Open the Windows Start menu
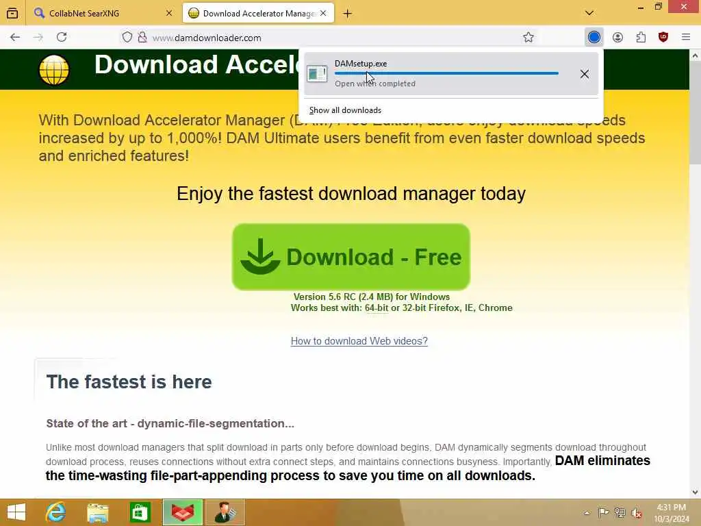 click(16, 512)
